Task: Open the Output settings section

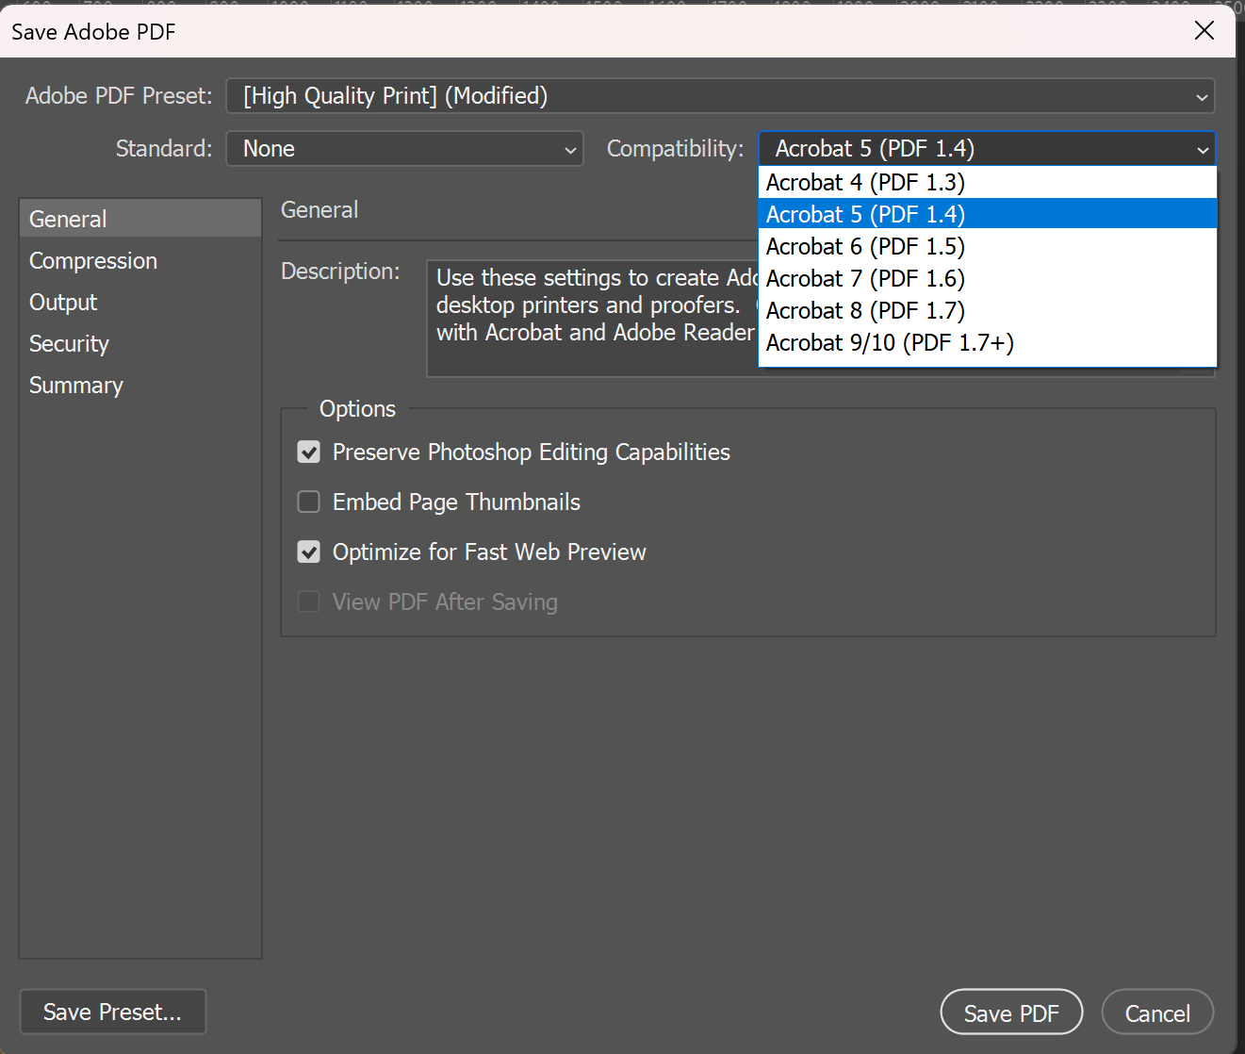Action: pyautogui.click(x=63, y=303)
